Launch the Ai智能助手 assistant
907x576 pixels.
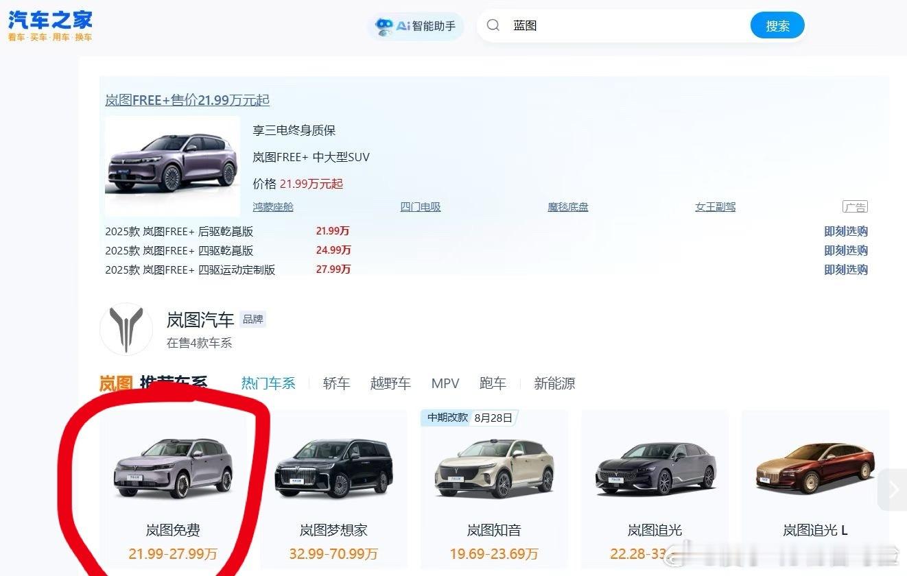[x=416, y=26]
